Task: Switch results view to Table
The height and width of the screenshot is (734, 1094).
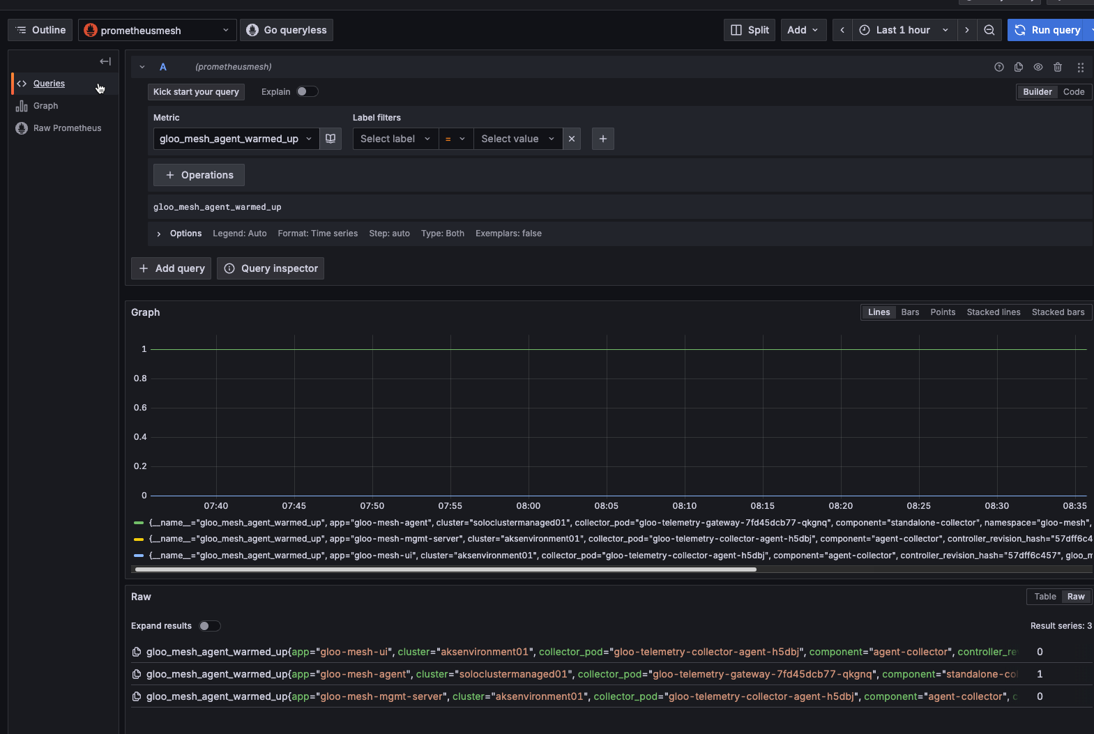Action: click(1044, 597)
